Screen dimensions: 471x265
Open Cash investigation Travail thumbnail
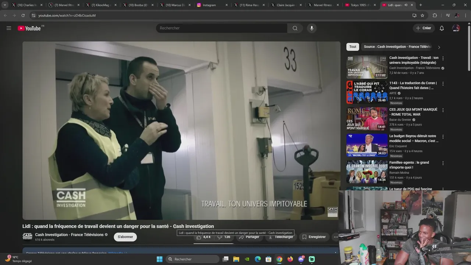pos(367,67)
